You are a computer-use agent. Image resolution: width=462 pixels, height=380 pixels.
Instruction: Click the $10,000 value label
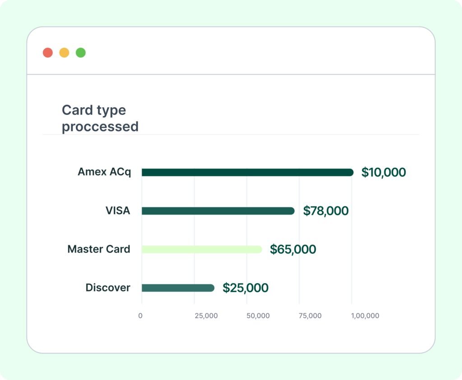(383, 172)
